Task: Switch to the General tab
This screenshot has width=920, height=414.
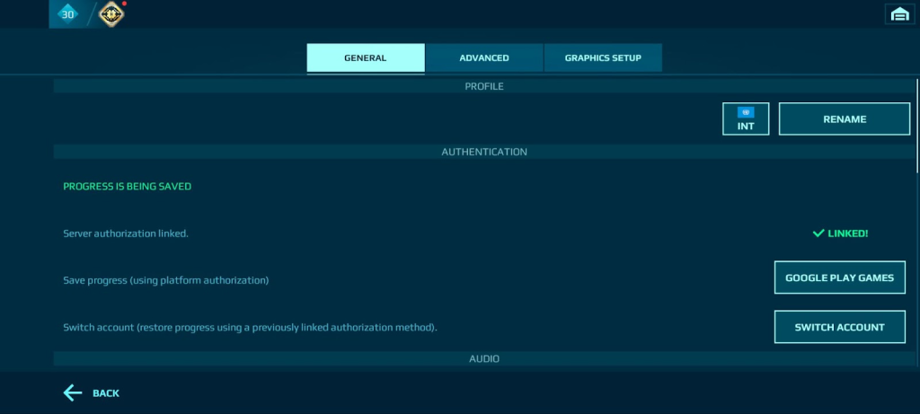Action: (x=366, y=58)
